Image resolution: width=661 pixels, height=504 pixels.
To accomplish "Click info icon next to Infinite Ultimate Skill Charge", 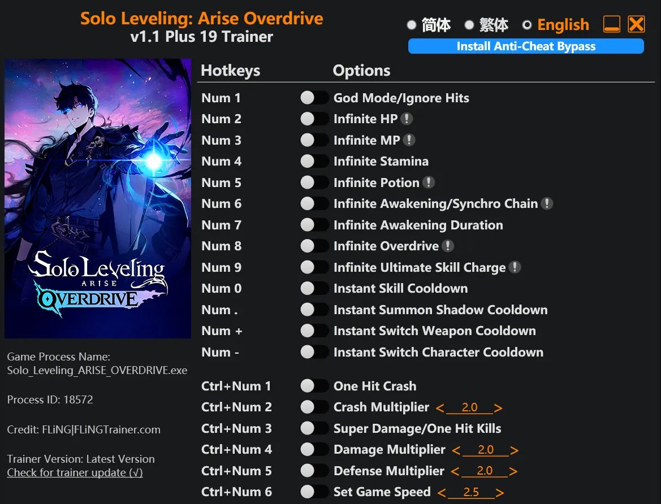I will tap(515, 267).
